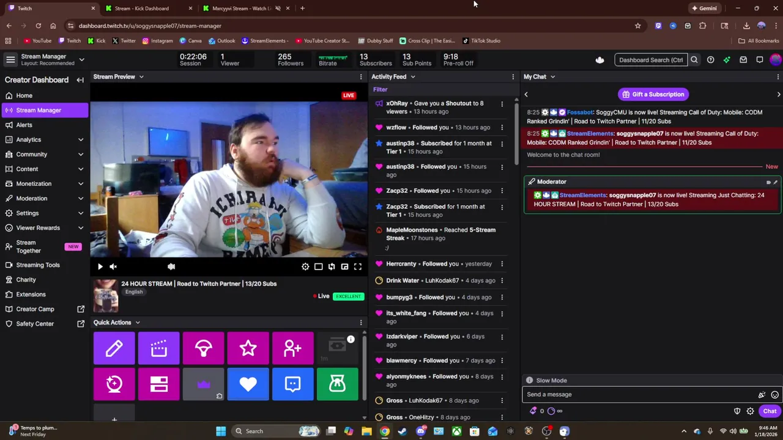Expand the Moderation sidebar section
783x440 pixels.
(81, 199)
